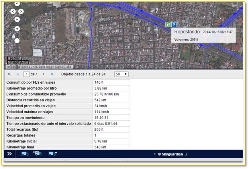Pan the map left with the arrow
249x169 pixels.
[x=13, y=11]
